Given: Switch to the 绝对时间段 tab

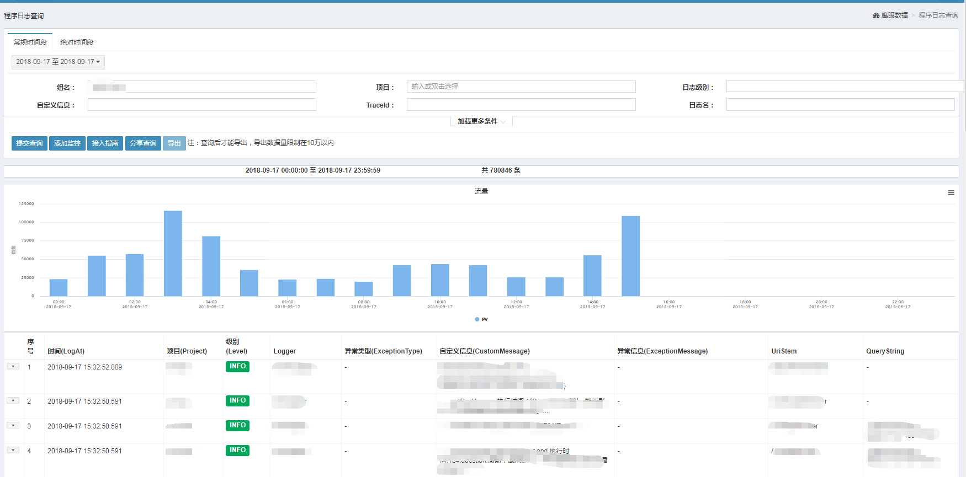Looking at the screenshot, I should (x=77, y=42).
